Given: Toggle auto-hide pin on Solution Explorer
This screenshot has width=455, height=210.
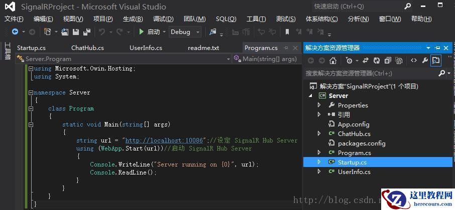Looking at the screenshot, I should coord(437,48).
